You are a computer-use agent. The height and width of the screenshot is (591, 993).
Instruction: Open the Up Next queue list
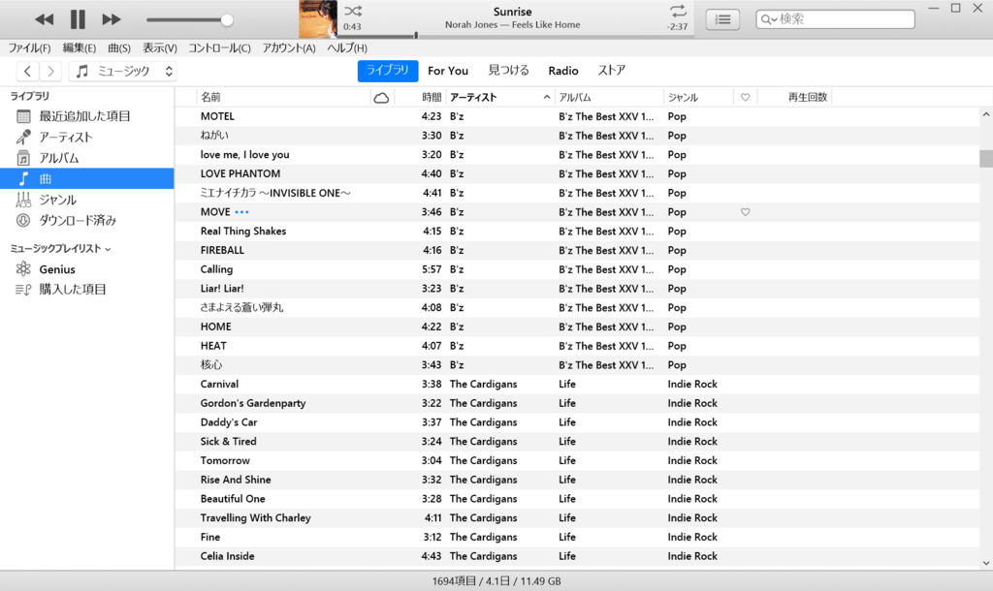(x=722, y=18)
